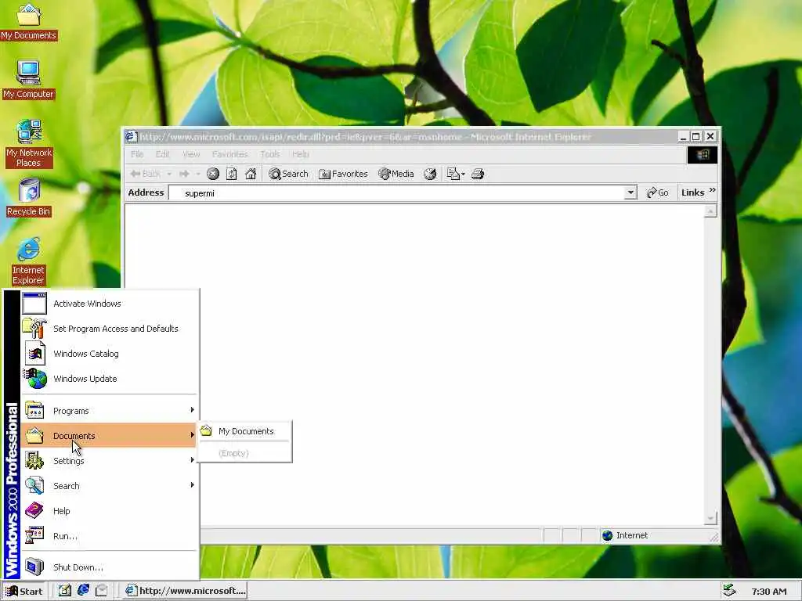Click the Go button

coord(657,193)
